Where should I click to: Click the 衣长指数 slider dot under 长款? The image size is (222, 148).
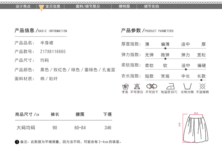[201, 80]
